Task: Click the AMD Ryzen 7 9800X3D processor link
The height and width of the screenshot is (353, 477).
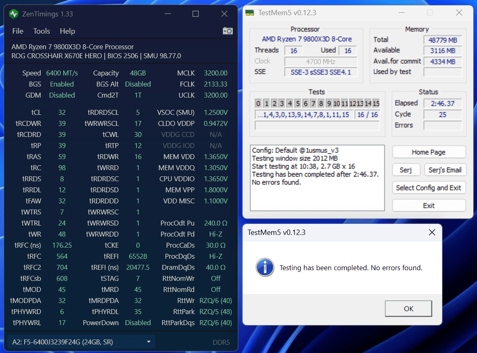Action: pos(307,39)
